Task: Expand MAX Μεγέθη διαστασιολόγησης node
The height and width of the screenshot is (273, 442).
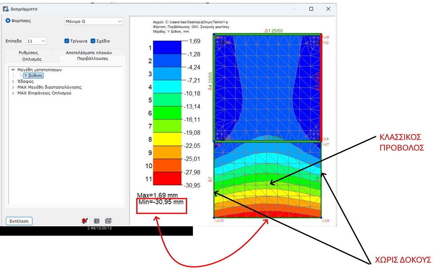Action: click(13, 87)
